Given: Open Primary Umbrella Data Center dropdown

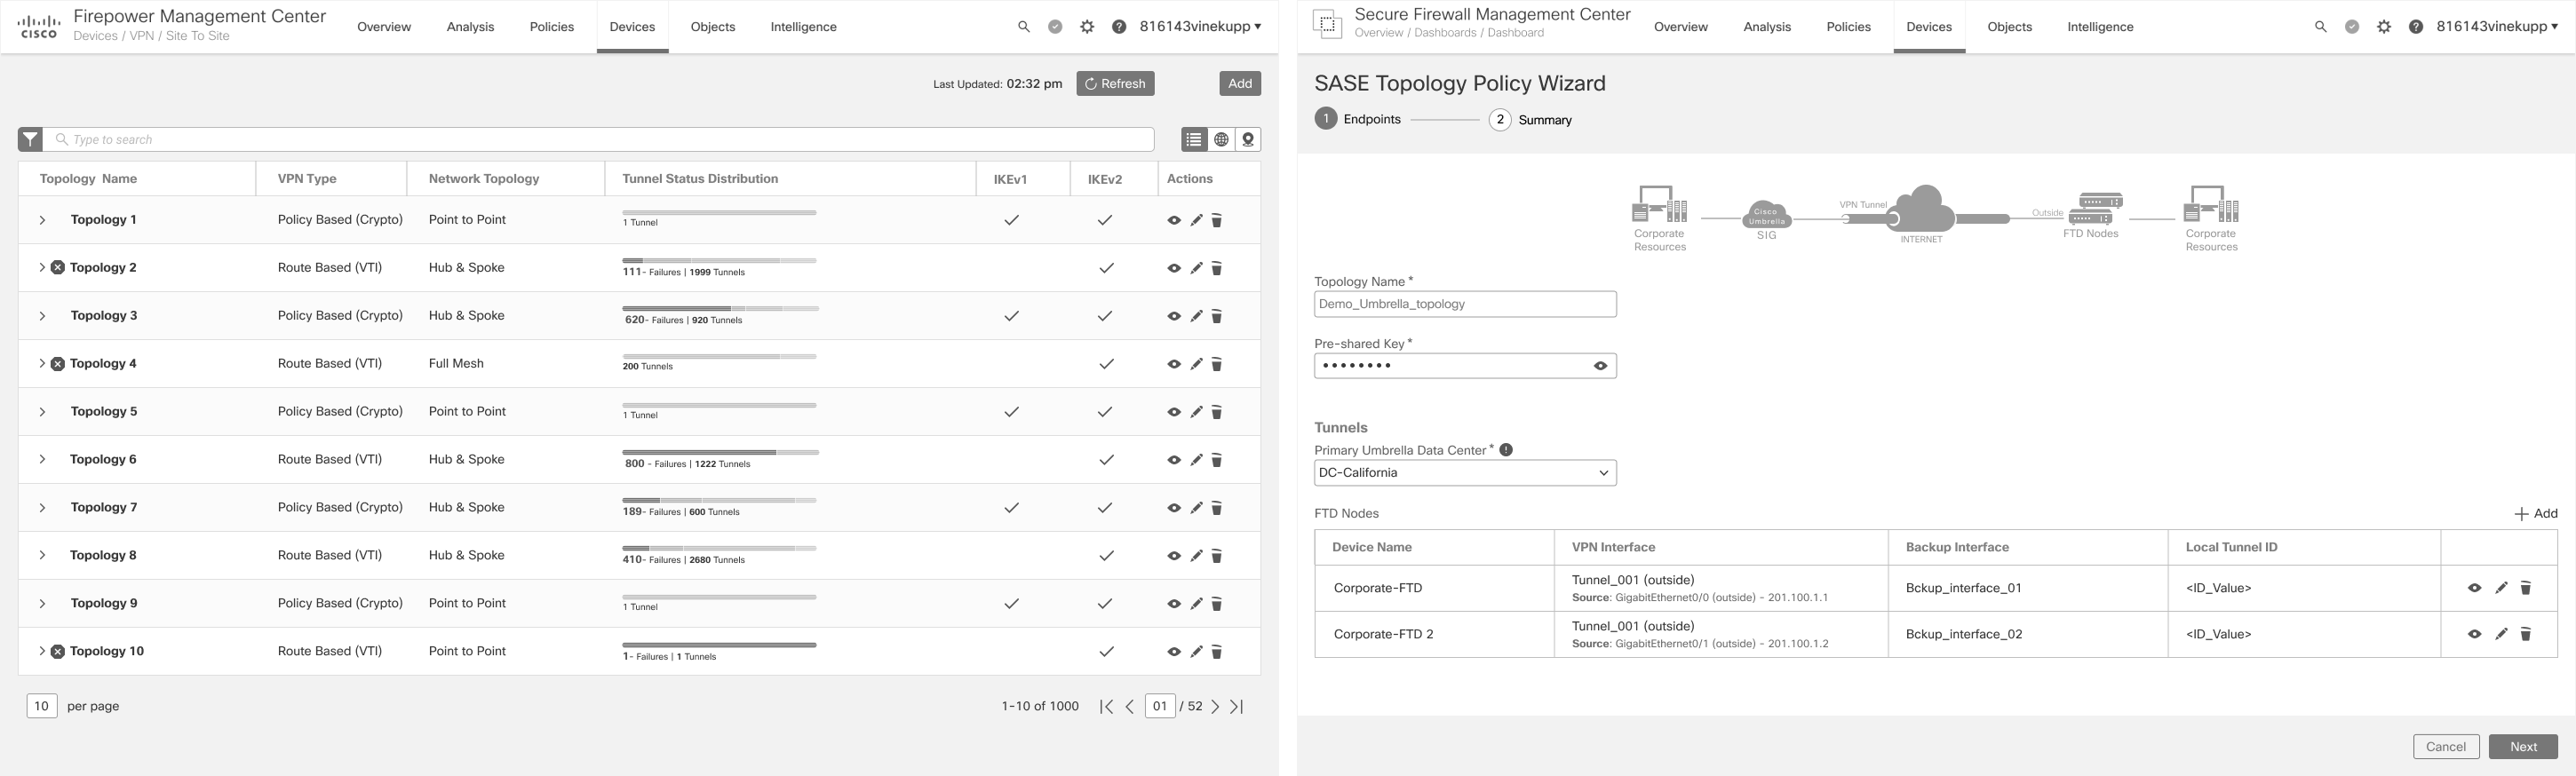Looking at the screenshot, I should click(1465, 473).
